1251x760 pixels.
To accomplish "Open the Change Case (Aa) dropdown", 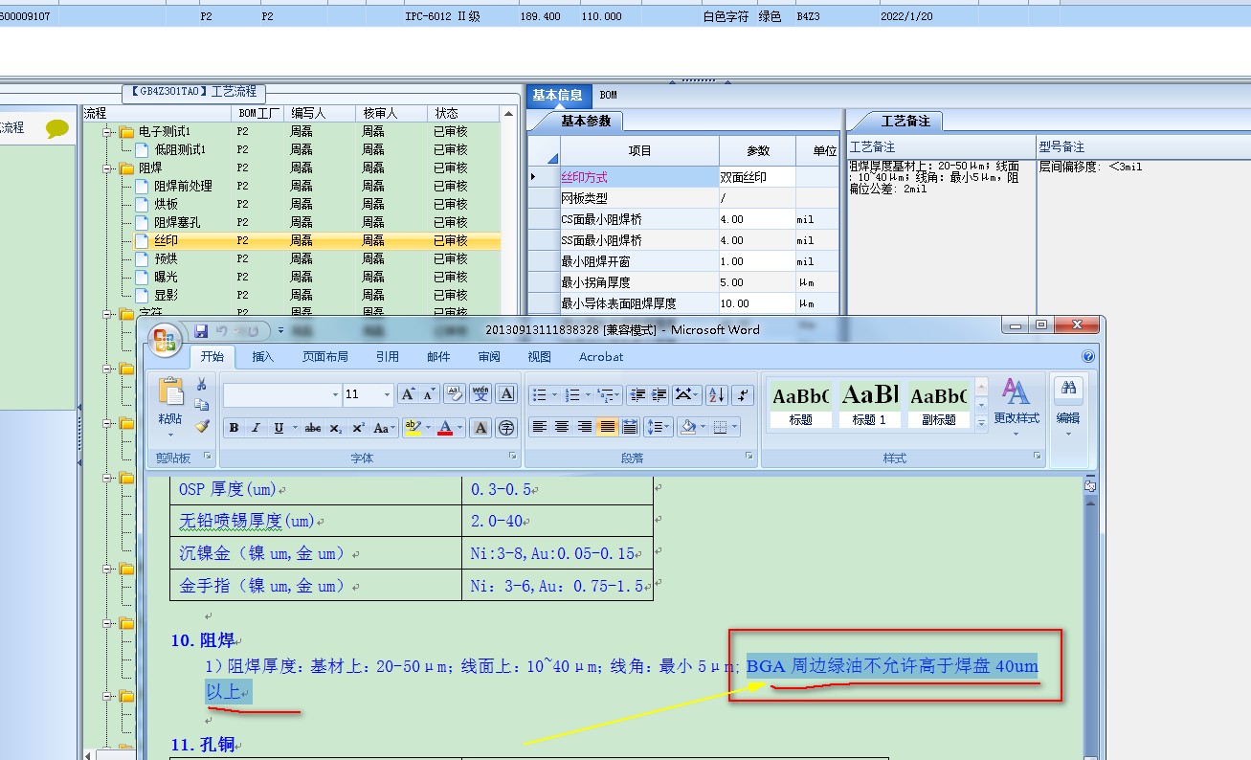I will point(384,428).
